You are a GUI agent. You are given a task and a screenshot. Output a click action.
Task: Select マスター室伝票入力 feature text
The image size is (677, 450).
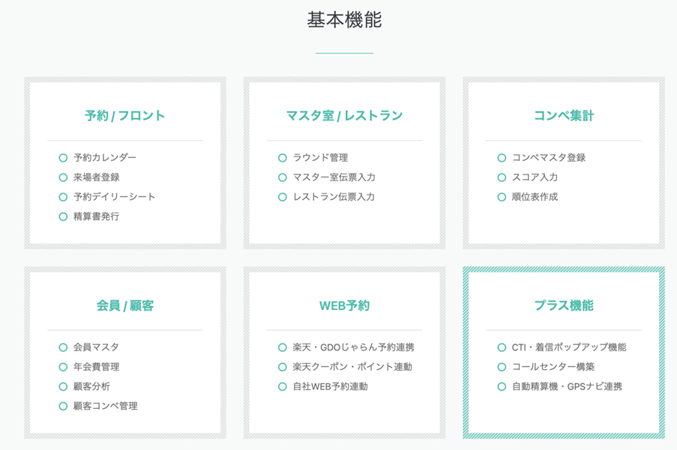pyautogui.click(x=334, y=177)
